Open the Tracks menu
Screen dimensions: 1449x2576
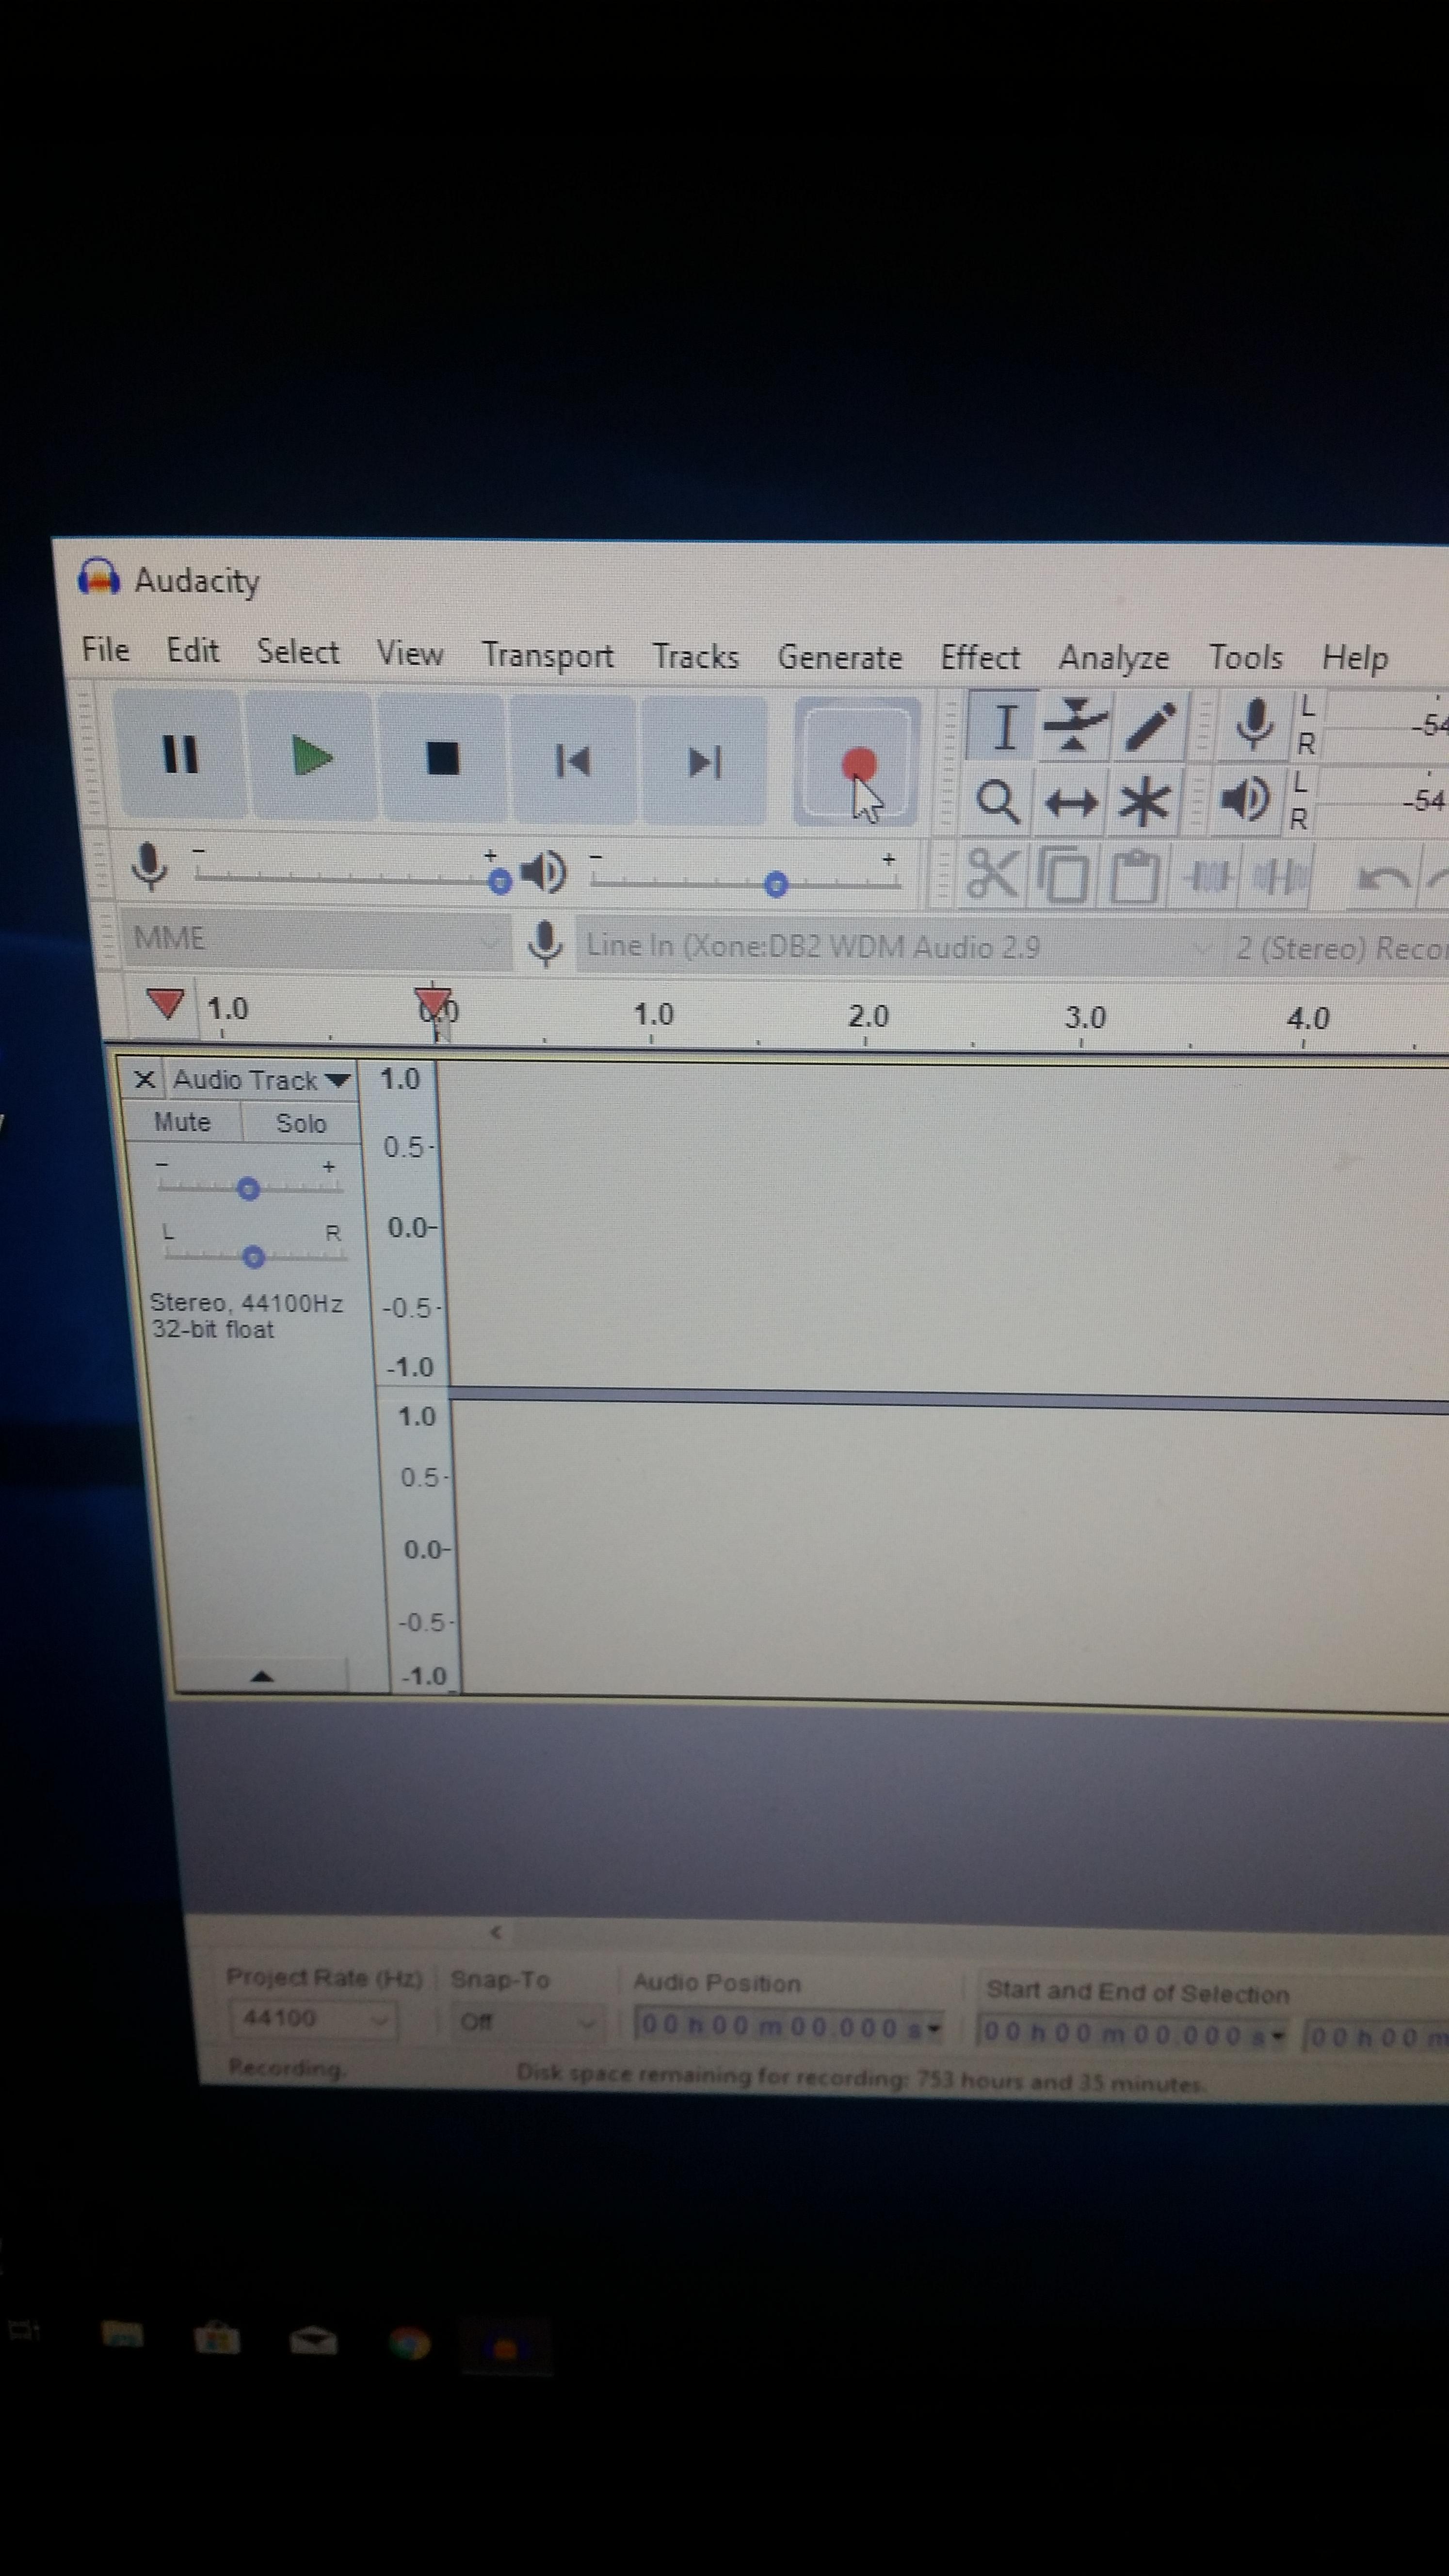pos(696,657)
